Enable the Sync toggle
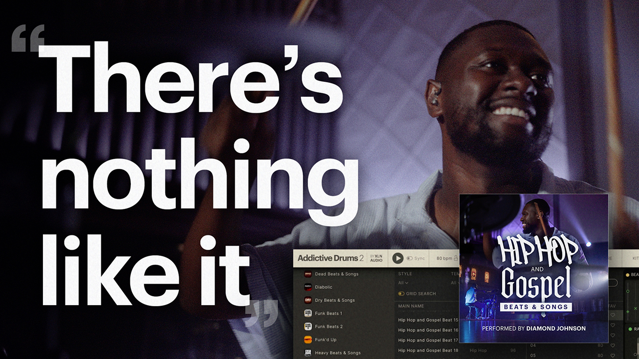This screenshot has height=359, width=639. click(409, 258)
